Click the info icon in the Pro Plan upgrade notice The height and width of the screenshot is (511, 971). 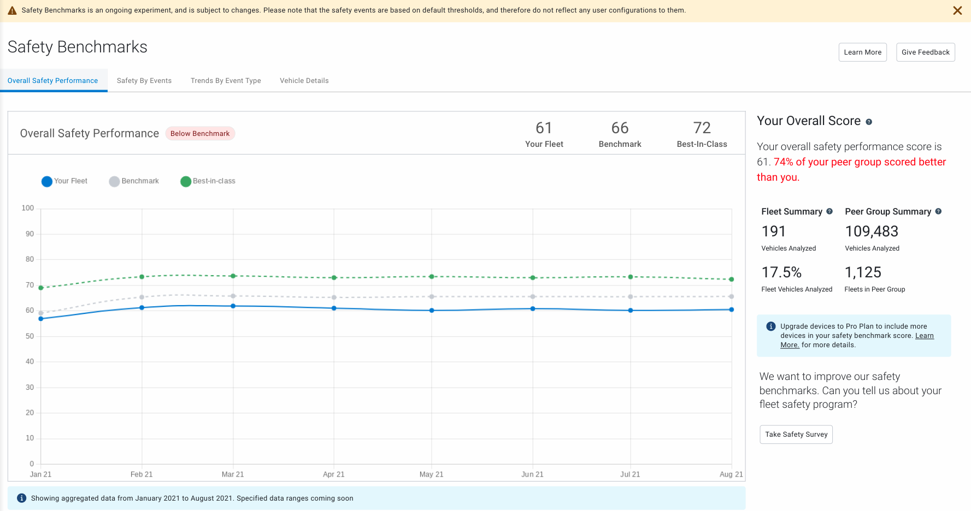[x=771, y=326]
